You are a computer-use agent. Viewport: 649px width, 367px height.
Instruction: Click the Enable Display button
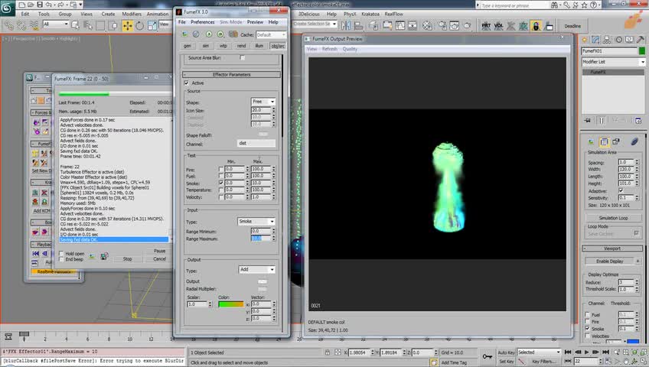coord(609,261)
